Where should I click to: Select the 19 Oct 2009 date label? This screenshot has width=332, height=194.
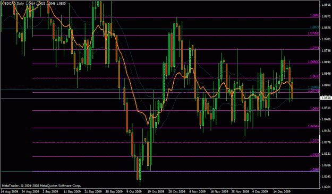coord(156,191)
